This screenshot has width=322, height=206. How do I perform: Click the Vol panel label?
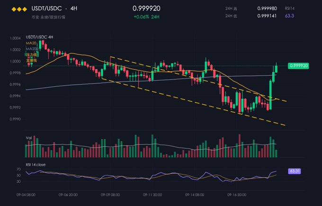[x=29, y=138]
